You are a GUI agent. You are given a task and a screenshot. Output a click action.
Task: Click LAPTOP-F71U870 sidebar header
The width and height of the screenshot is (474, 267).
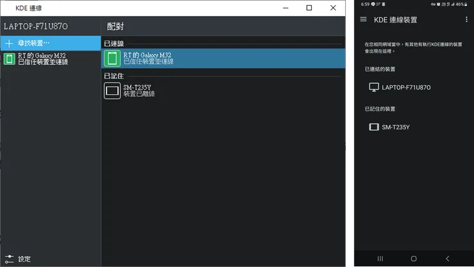click(36, 26)
